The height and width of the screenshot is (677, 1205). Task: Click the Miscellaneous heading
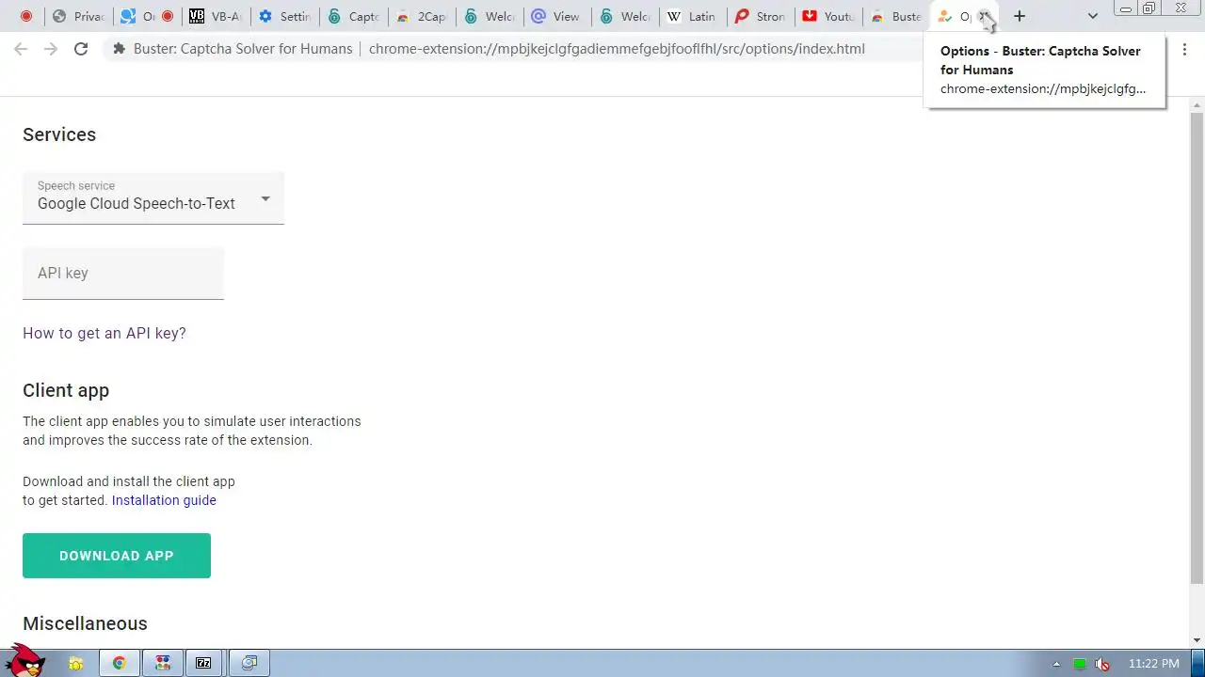(x=85, y=623)
